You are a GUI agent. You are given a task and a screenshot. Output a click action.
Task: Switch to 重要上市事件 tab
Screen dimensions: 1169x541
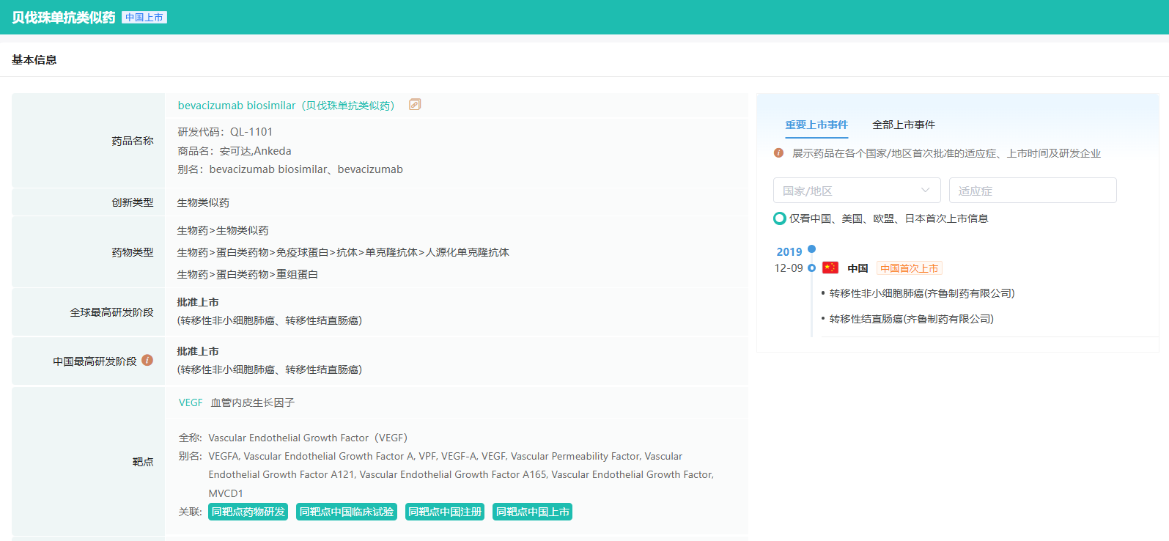pos(816,125)
